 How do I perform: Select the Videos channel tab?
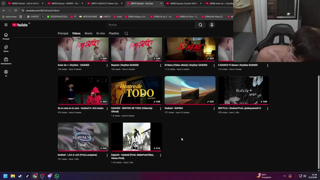[x=76, y=33]
